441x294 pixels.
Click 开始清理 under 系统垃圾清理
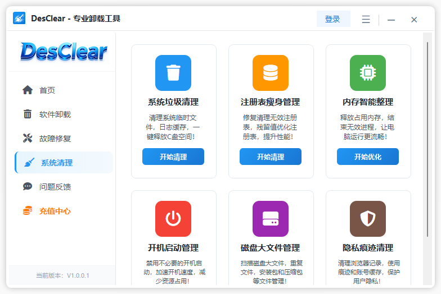click(173, 157)
